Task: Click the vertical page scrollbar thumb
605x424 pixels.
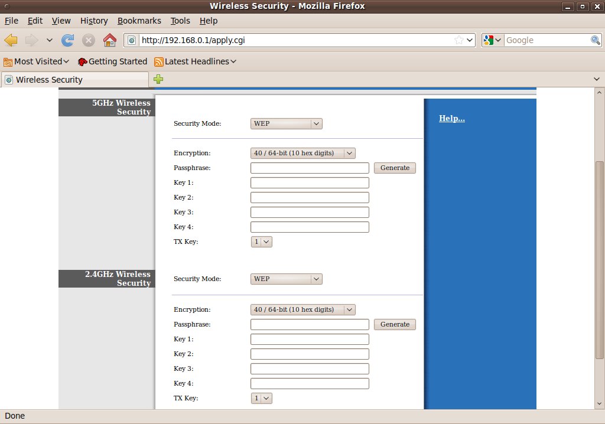Action: click(x=600, y=259)
